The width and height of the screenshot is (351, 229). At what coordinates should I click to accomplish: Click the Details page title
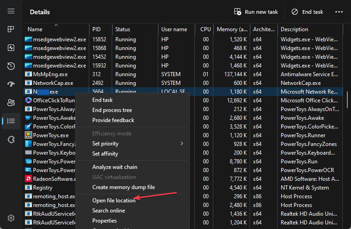(40, 12)
